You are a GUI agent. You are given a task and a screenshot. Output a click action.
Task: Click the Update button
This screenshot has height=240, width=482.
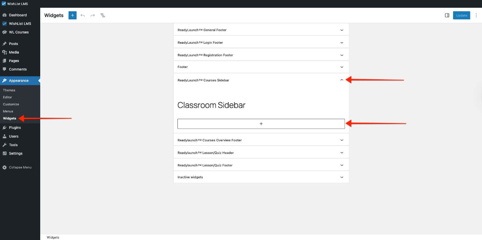tap(461, 16)
